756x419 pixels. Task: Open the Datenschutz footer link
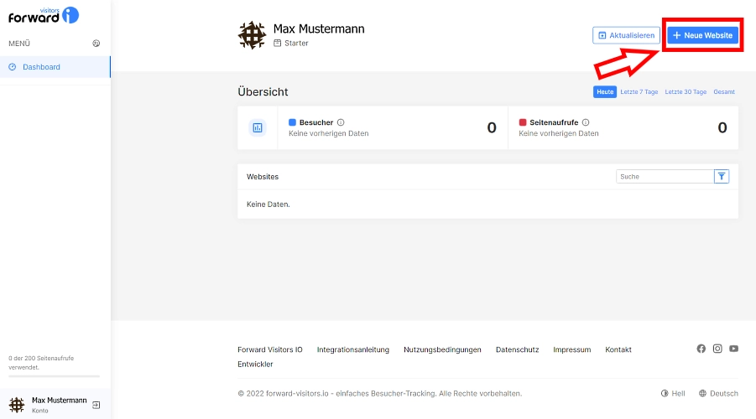point(518,349)
